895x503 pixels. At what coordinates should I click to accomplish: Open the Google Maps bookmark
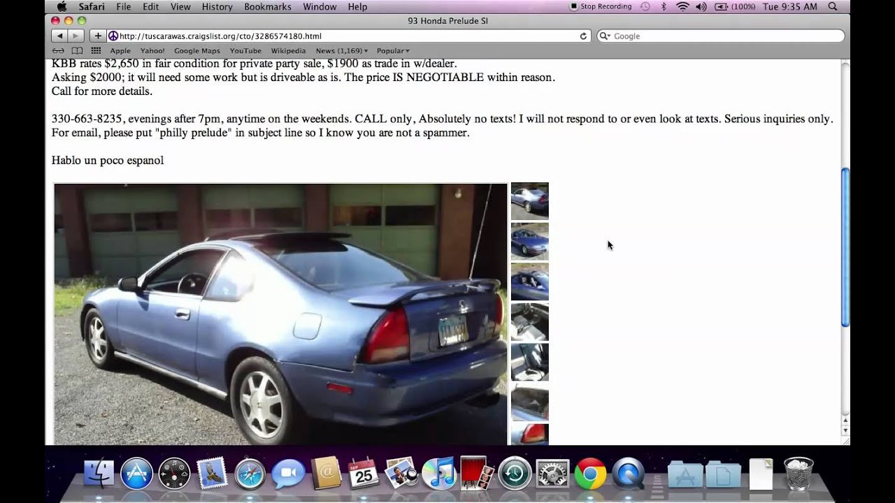[x=197, y=51]
